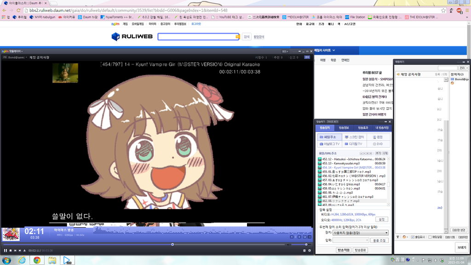Screen dimensions: 471x265
Task: Pause playback in the PotPlayer control bar
Action: [6, 250]
